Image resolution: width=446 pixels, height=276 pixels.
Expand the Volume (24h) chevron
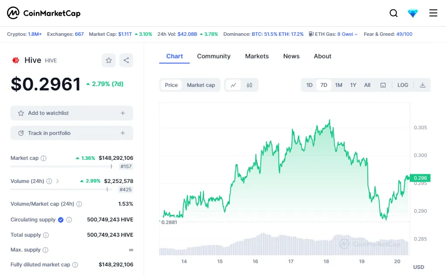click(58, 181)
